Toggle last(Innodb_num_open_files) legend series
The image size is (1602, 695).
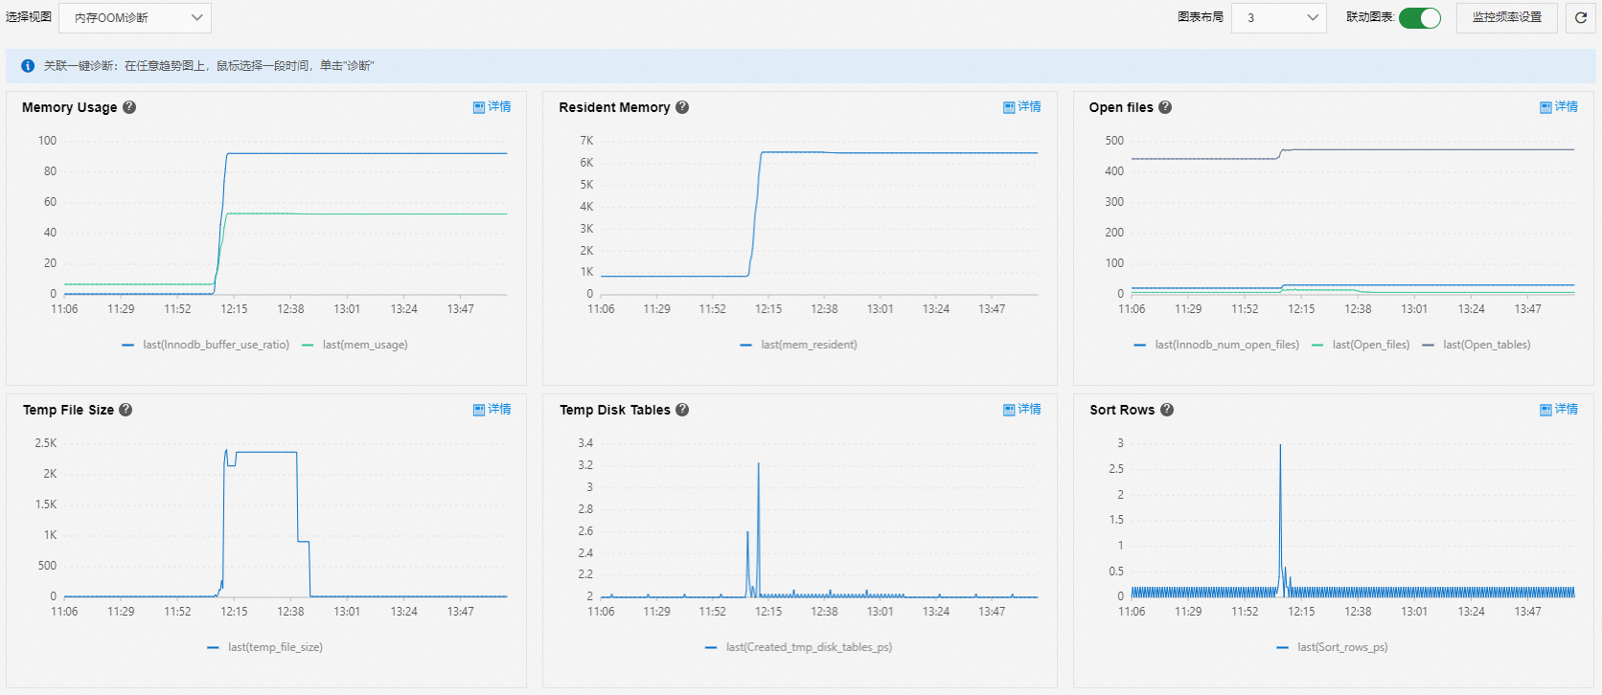pos(1216,345)
